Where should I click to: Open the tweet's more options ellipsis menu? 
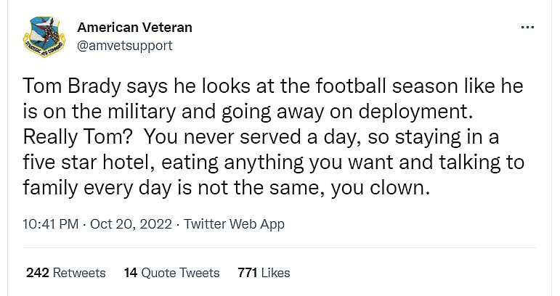coord(528,28)
